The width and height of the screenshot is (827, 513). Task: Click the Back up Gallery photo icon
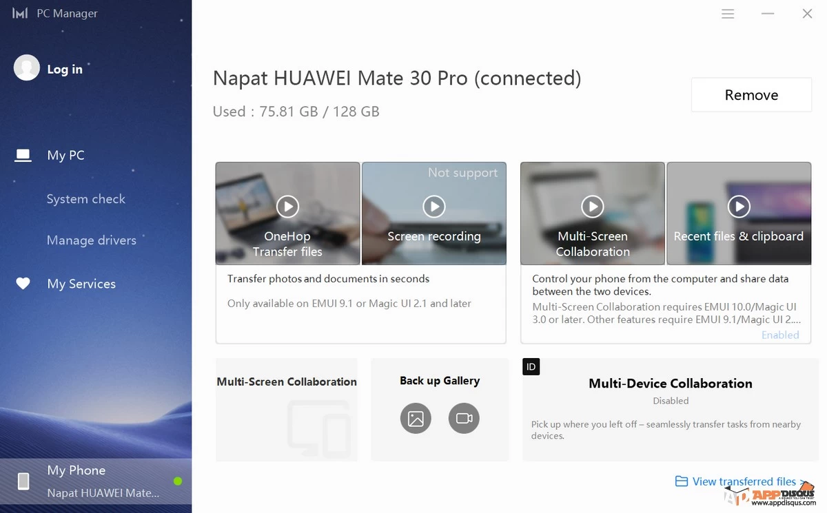click(416, 418)
